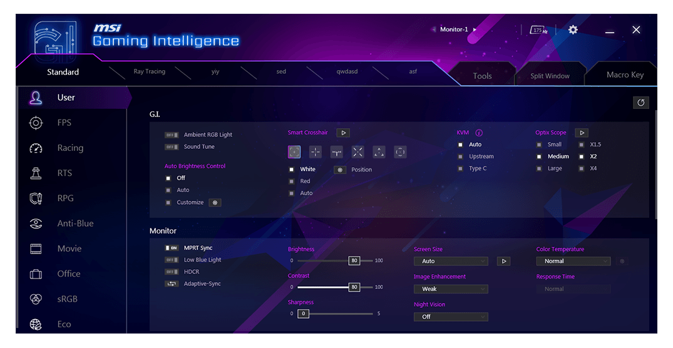Click the reset icon at top right
Screen dimensions: 673x348
[x=640, y=103]
